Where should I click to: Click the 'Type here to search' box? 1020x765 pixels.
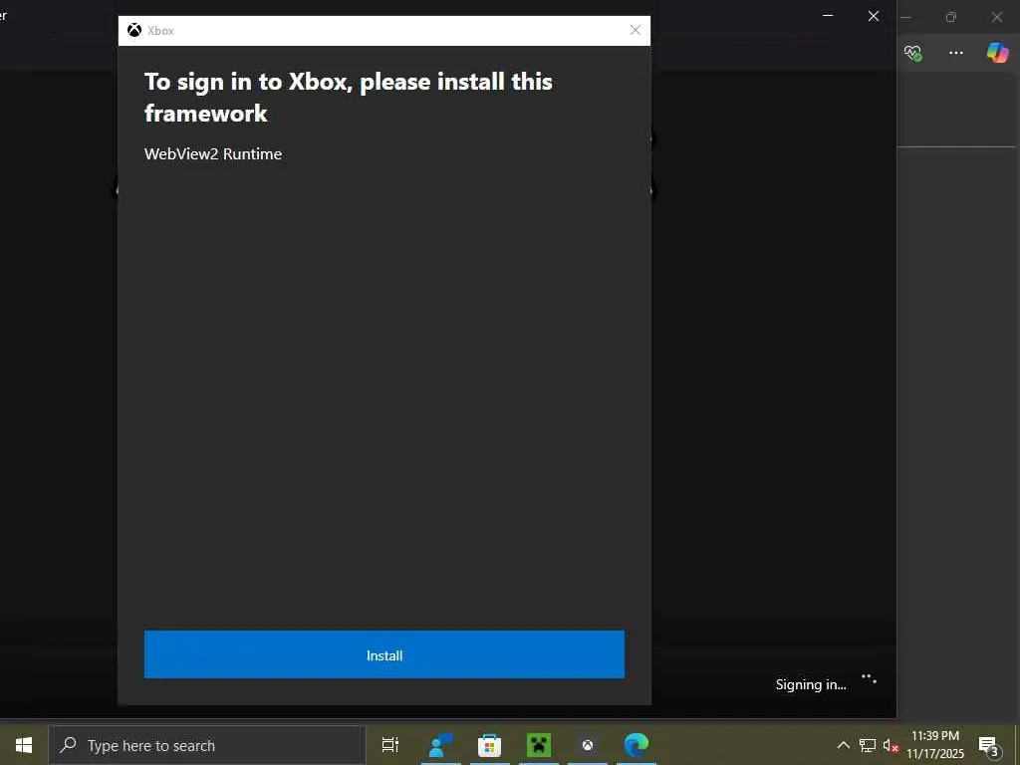point(207,745)
